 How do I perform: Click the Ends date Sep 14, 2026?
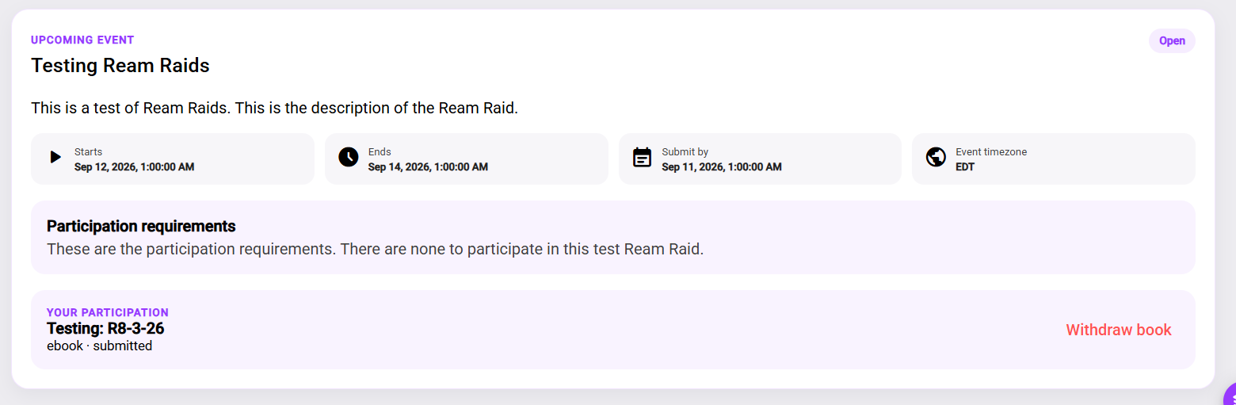pyautogui.click(x=428, y=167)
